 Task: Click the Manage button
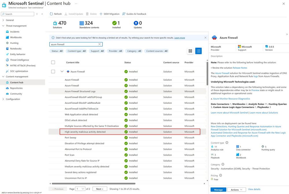[218, 190]
